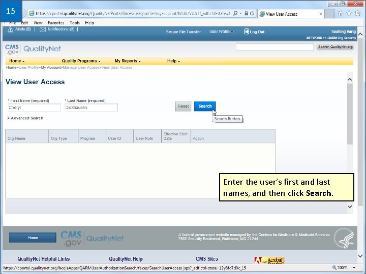Click the zoom magnifier icon in status bar
The height and width of the screenshot is (274, 366).
coord(334,267)
